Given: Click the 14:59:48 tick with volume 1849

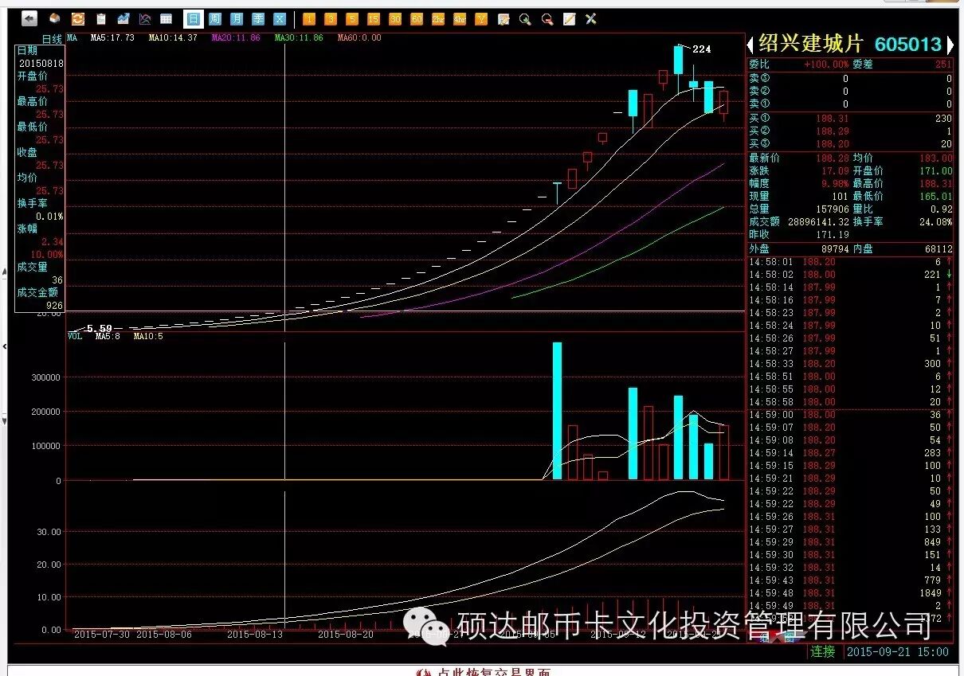Looking at the screenshot, I should tap(850, 592).
